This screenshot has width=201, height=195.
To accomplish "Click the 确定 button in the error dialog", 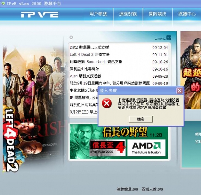I will point(141,119).
